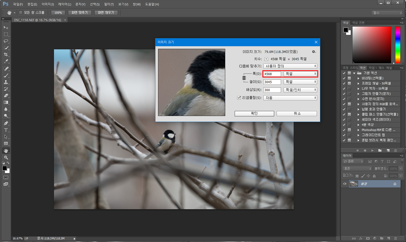Click the layer style fx icon

pyautogui.click(x=361, y=238)
